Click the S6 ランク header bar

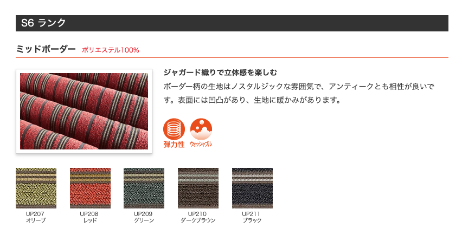(232, 23)
